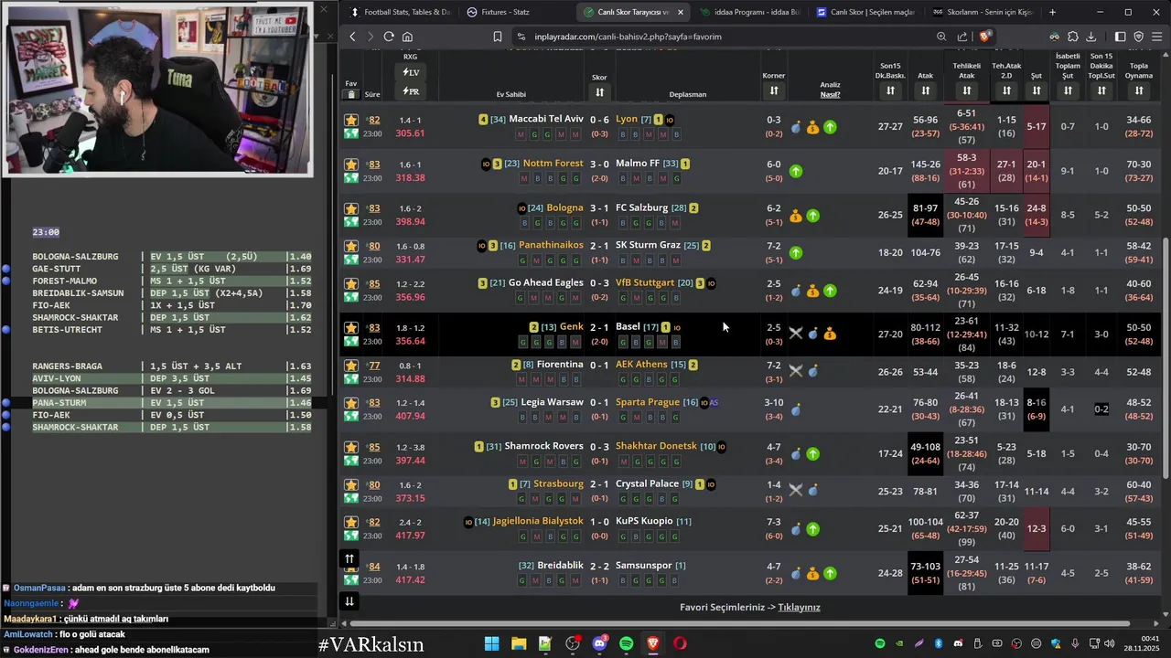Toggle favorite star for Go Ahead Eagles row
Viewport: 1171px width, 658px height.
[x=351, y=283]
